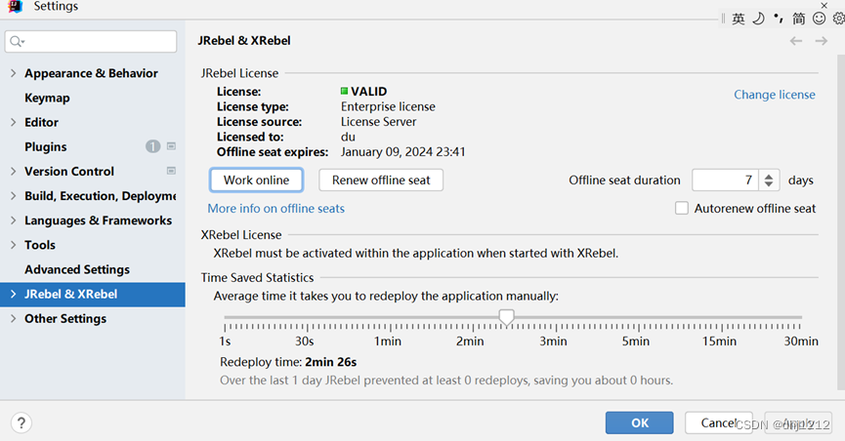Screen dimensions: 845x441
Task: Click the forward navigation arrow
Action: pyautogui.click(x=822, y=41)
